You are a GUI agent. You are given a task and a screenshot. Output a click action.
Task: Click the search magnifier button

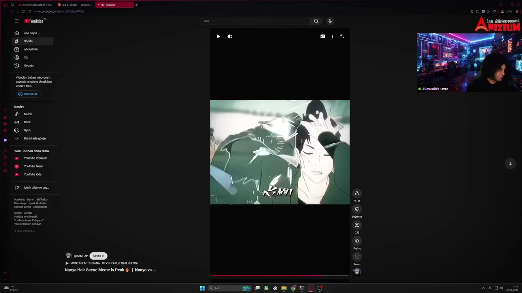[316, 21]
